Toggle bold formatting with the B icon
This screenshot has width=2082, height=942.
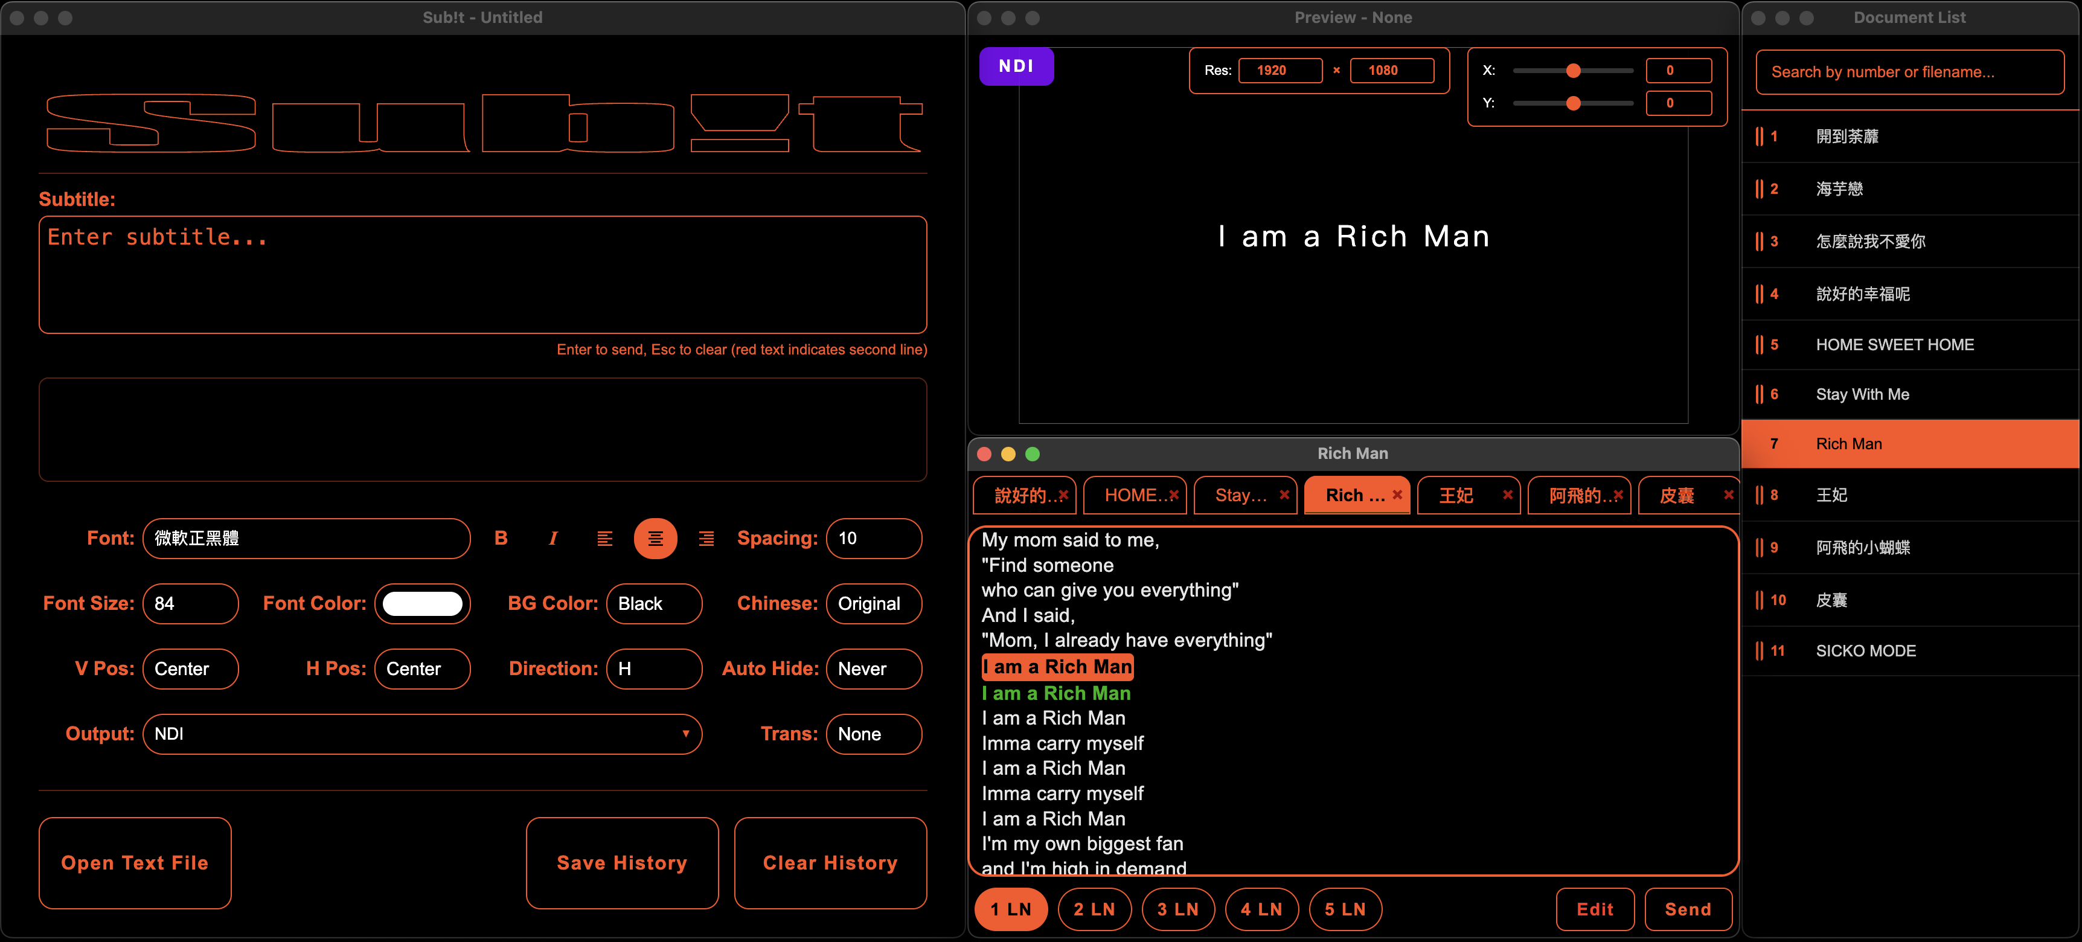tap(501, 537)
